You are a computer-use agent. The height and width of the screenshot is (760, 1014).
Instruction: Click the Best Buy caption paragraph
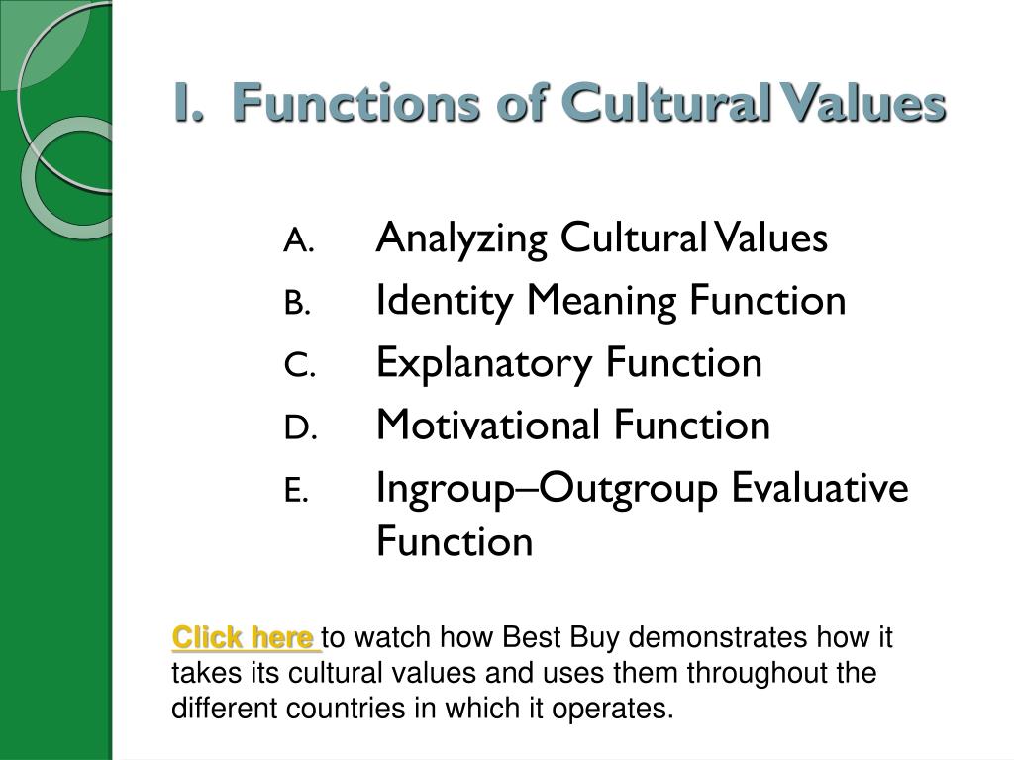532,673
